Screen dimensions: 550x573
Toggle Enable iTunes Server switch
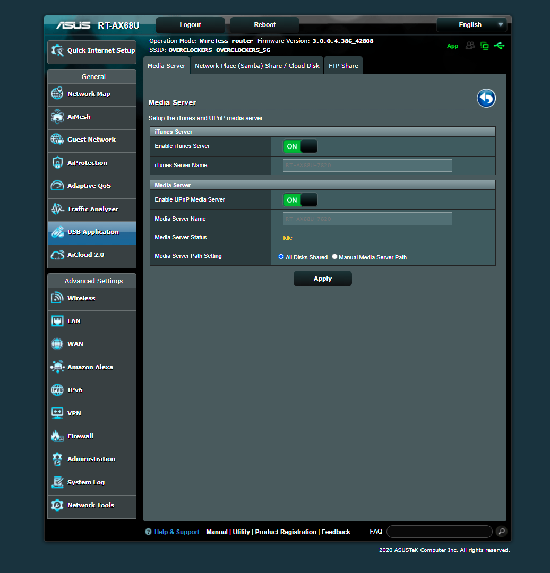[x=300, y=146]
